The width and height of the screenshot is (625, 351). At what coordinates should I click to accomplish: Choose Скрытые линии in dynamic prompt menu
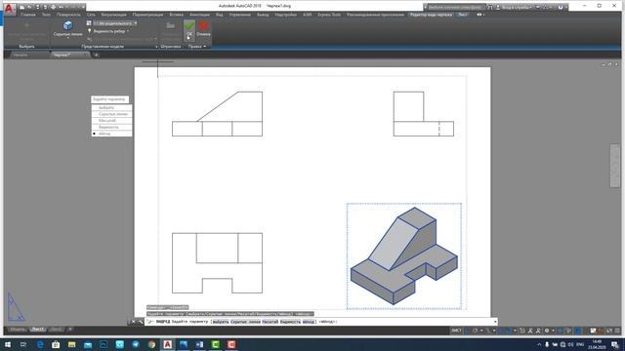(x=111, y=114)
